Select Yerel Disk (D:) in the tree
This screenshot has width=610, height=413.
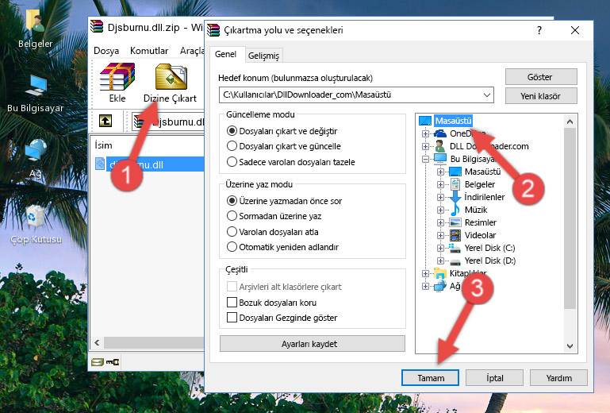(489, 261)
